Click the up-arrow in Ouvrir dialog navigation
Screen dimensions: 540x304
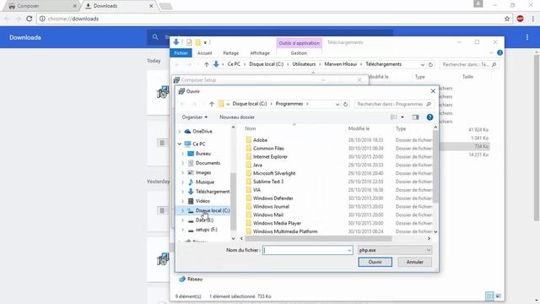pyautogui.click(x=212, y=104)
